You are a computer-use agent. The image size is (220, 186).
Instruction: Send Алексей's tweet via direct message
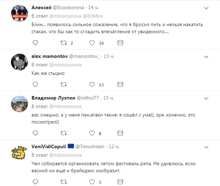[120, 43]
